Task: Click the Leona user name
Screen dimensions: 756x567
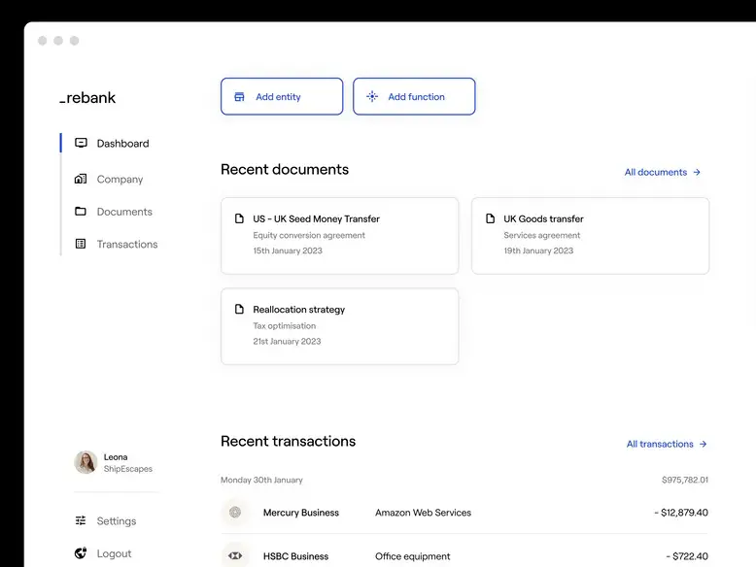Action: point(116,456)
